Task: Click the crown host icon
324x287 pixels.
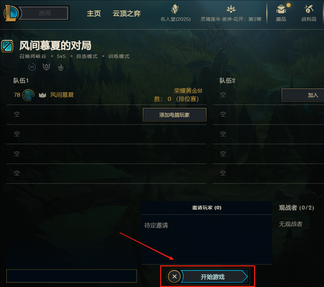Action: point(42,95)
